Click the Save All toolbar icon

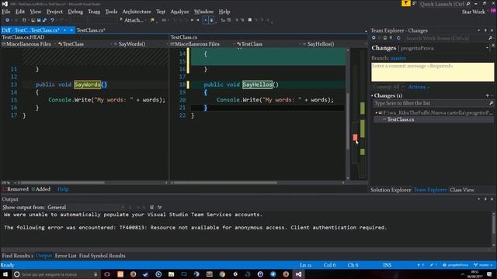point(44,20)
